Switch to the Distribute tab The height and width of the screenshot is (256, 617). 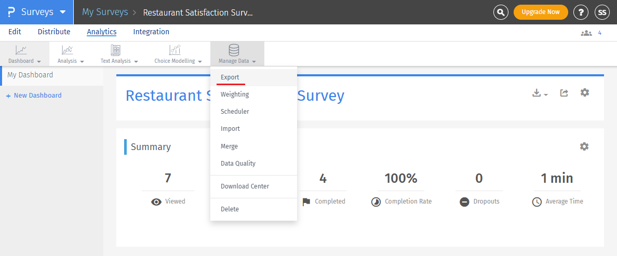pos(54,32)
